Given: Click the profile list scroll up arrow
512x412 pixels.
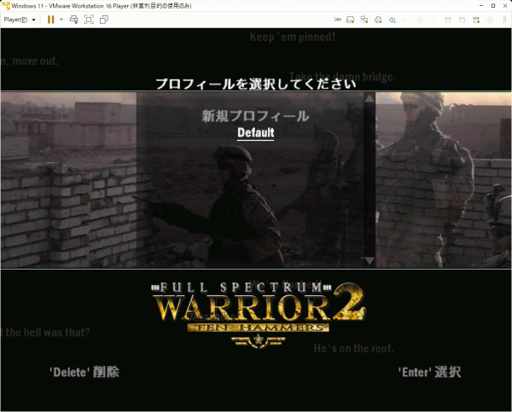Looking at the screenshot, I should coord(369,98).
